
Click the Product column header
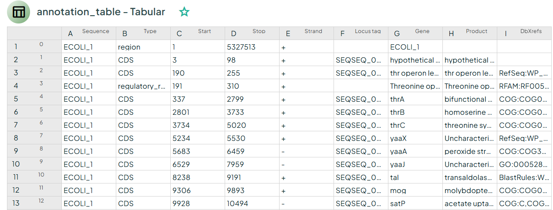click(x=470, y=33)
